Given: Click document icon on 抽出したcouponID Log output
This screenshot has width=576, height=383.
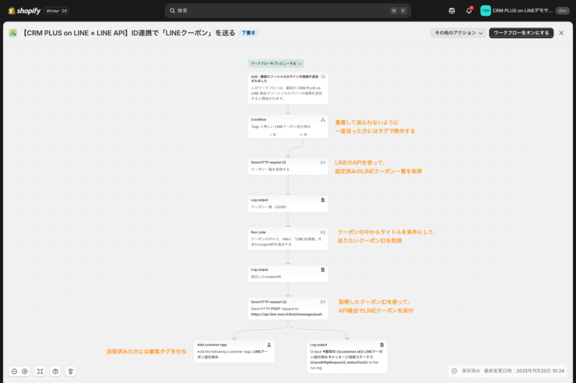Looking at the screenshot, I should coord(323,269).
